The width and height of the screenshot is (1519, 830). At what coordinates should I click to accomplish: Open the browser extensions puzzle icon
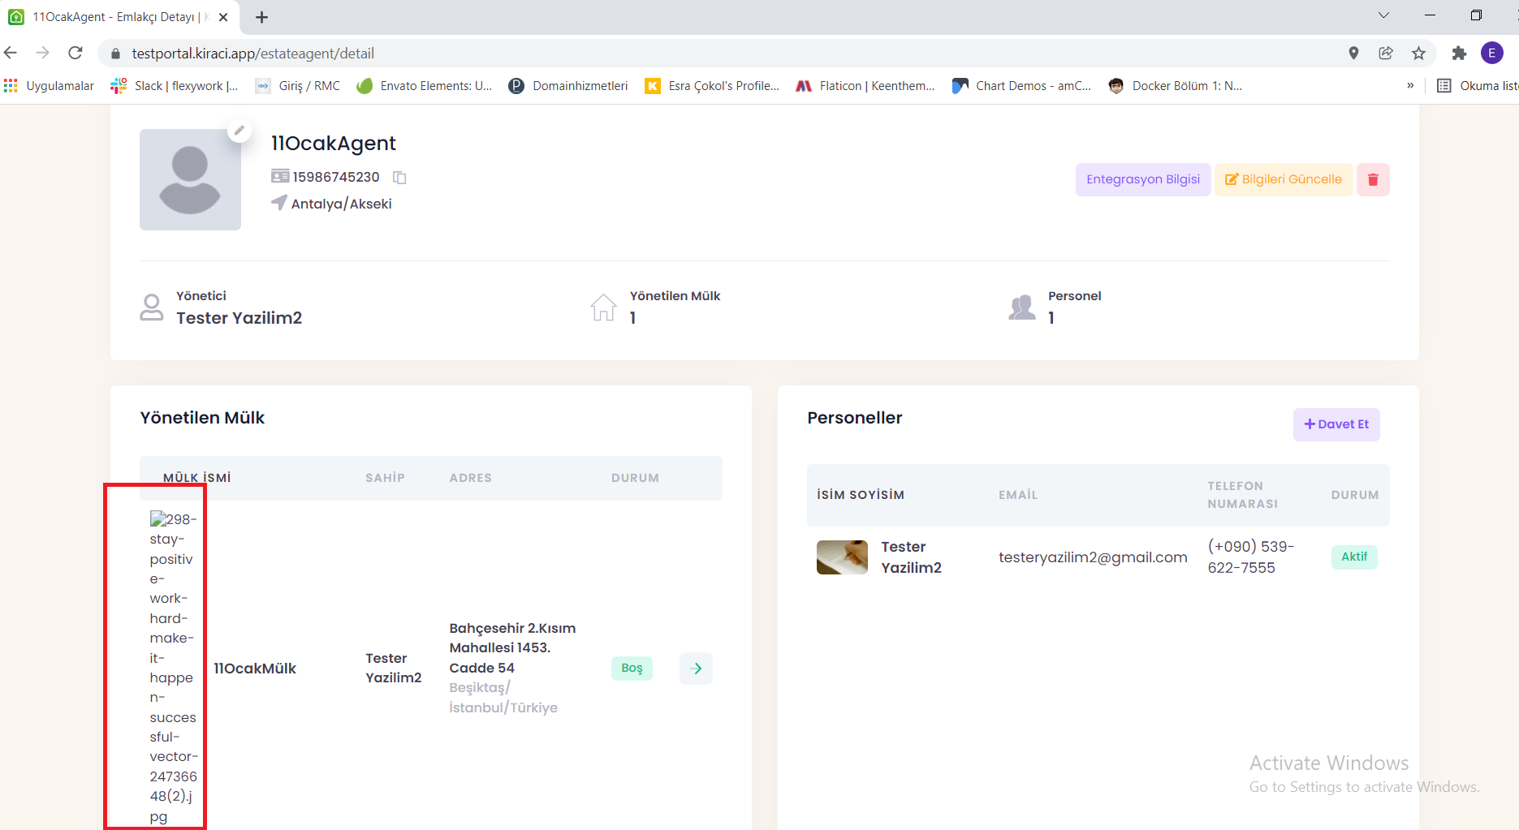coord(1459,54)
